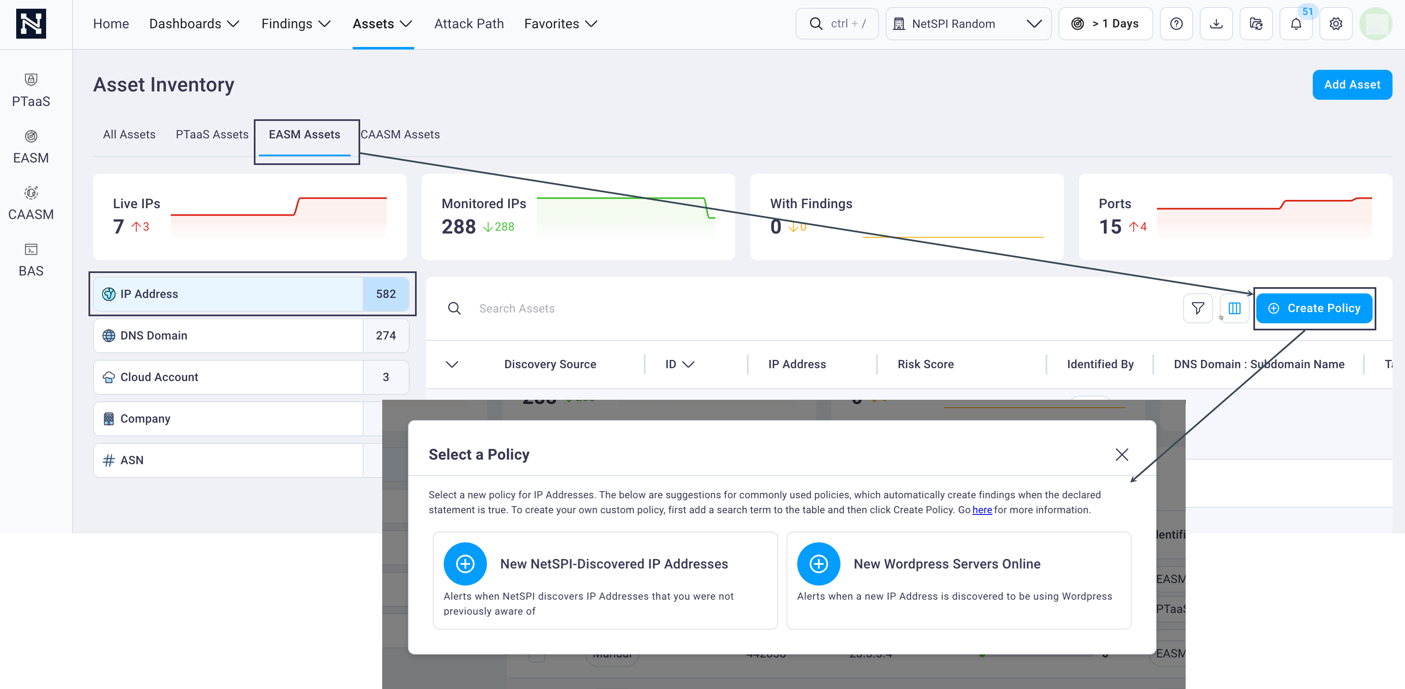Click the 582 count next to IP Address
The image size is (1405, 689).
pyautogui.click(x=386, y=294)
